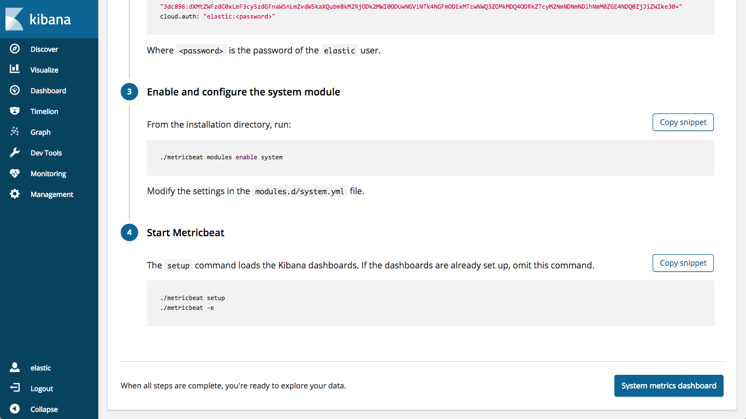Viewport: 746px width, 419px height.
Task: Click the Collapse label in sidebar
Action: click(44, 409)
